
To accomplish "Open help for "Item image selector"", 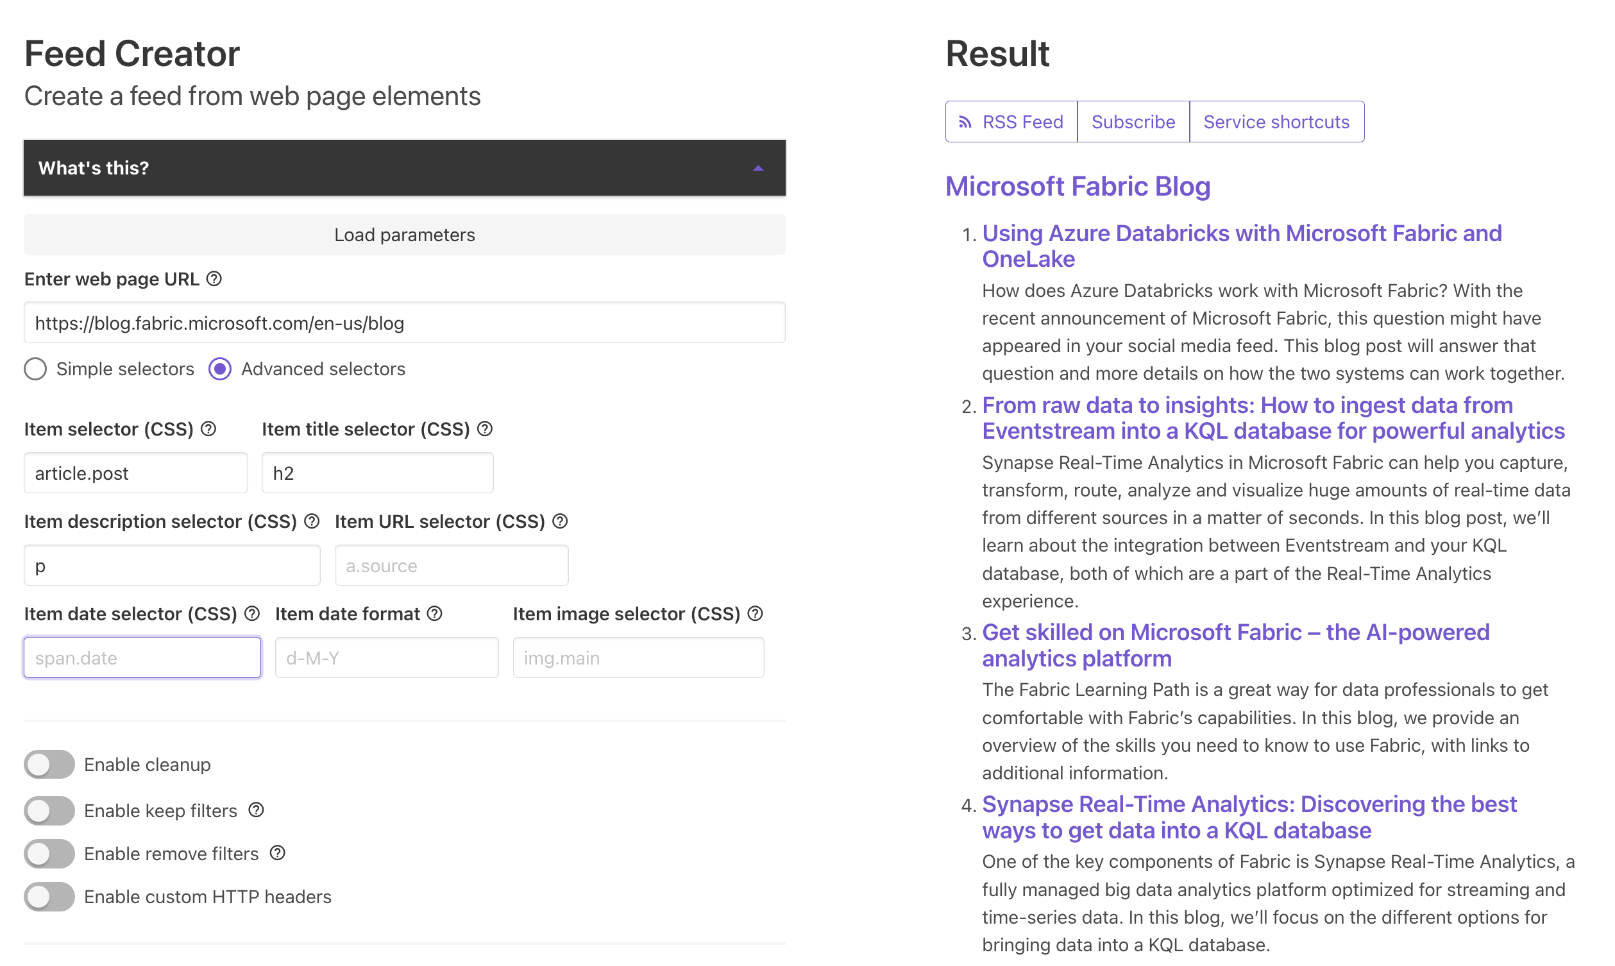I will coord(755,613).
